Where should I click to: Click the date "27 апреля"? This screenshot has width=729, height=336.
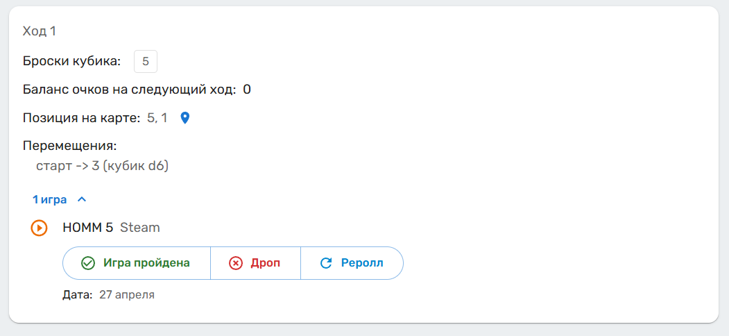[x=127, y=295]
